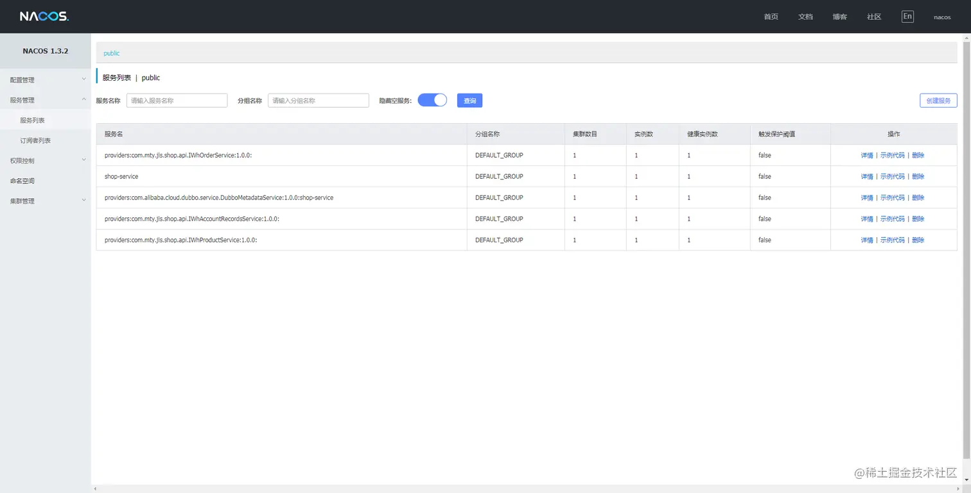Viewport: 971px width, 493px height.
Task: Open 详情 for DubboMetadataService row
Action: [x=867, y=197]
